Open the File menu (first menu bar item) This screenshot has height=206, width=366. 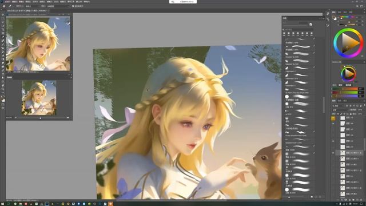[7, 2]
